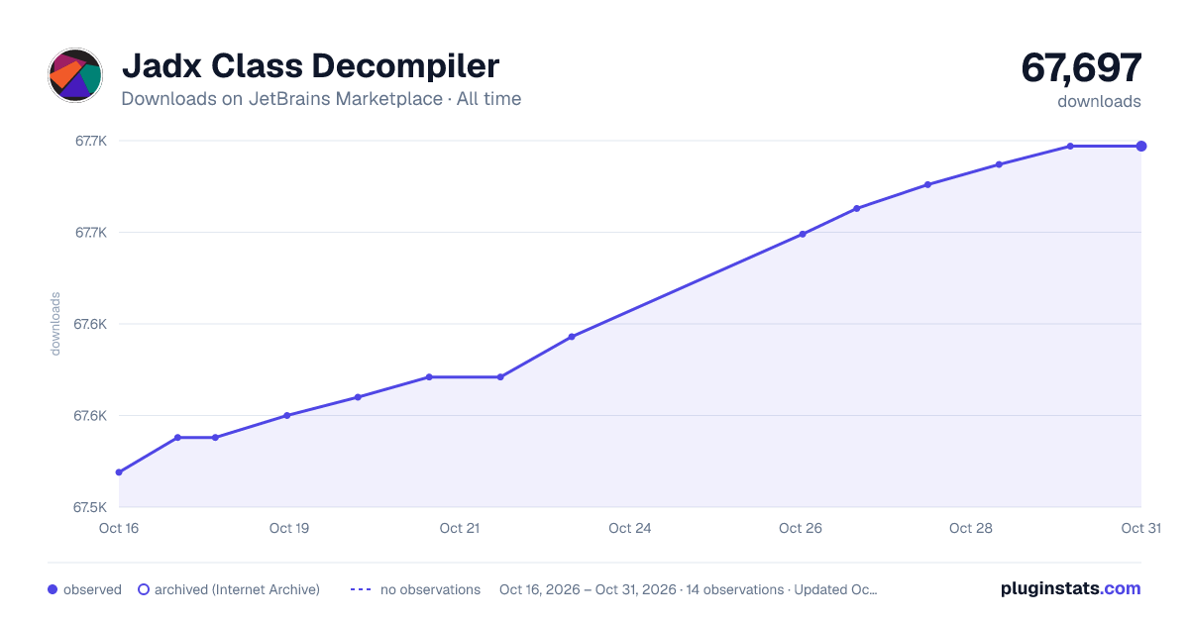This screenshot has height=624, width=1189.
Task: Click the first data point at Oct 16
Action: point(119,472)
